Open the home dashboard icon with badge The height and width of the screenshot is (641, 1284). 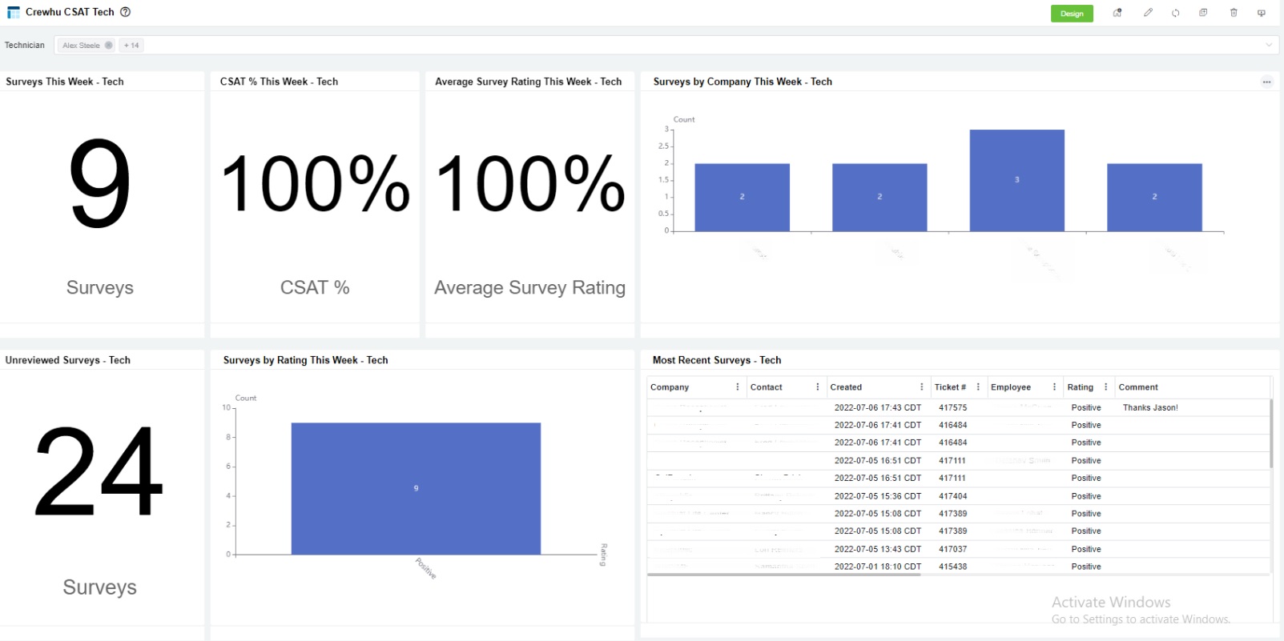point(1117,13)
